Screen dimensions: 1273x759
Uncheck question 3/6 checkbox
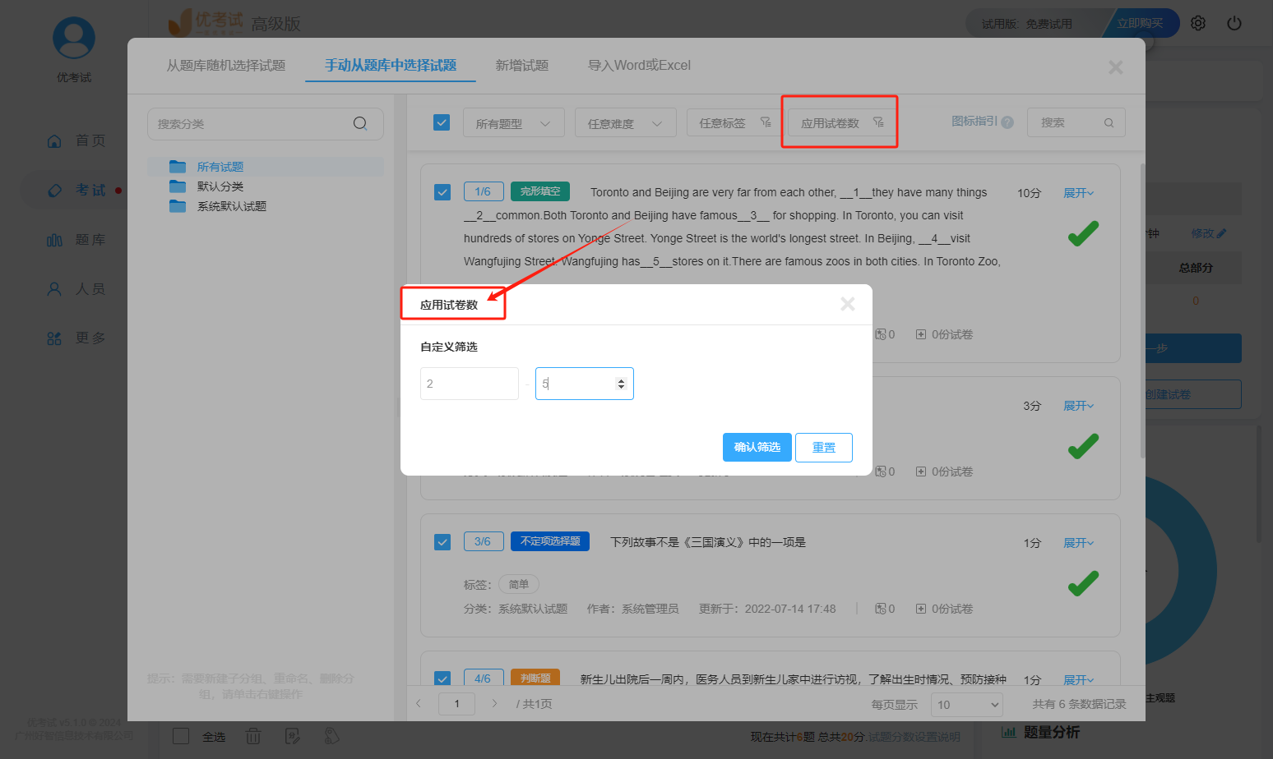click(442, 542)
